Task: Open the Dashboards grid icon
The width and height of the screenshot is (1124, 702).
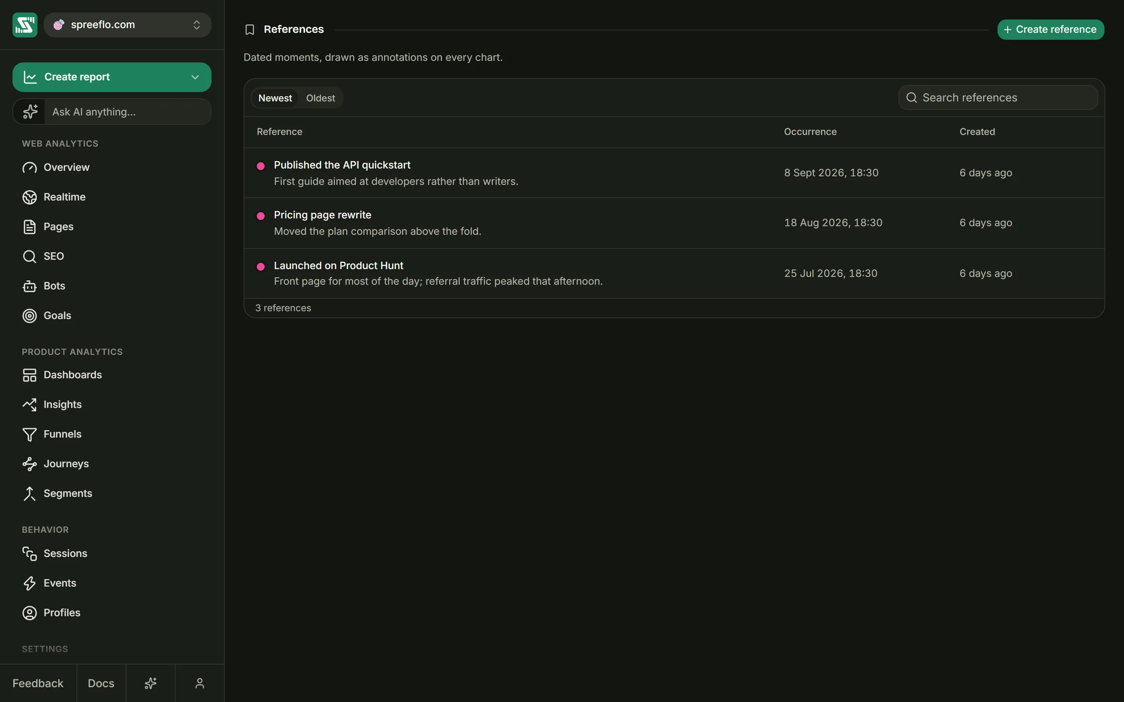Action: (30, 375)
